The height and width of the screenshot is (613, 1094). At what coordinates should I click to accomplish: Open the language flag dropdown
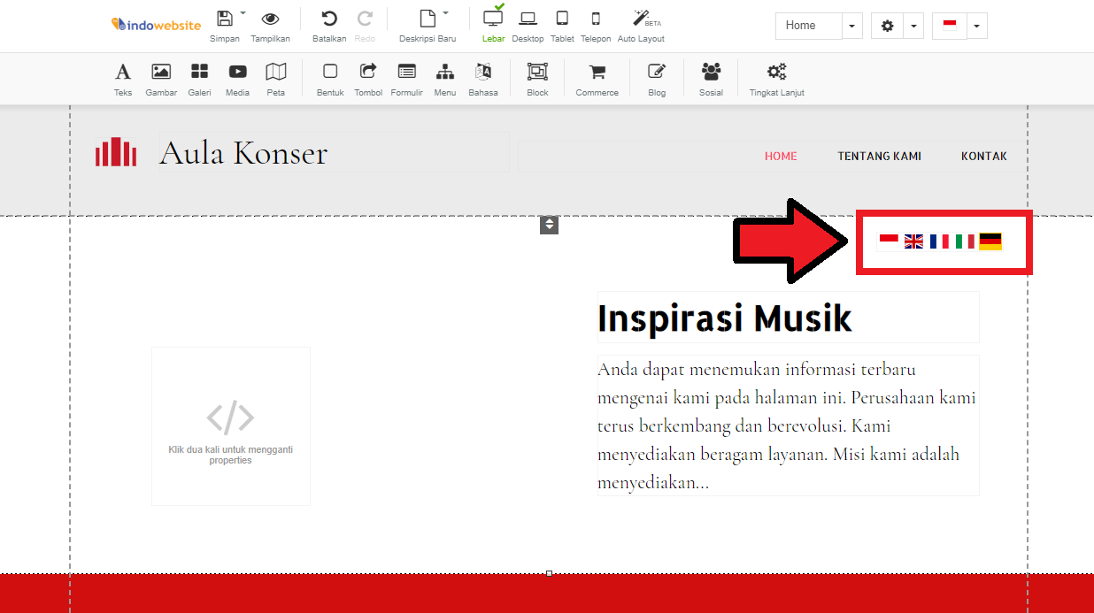(x=976, y=26)
